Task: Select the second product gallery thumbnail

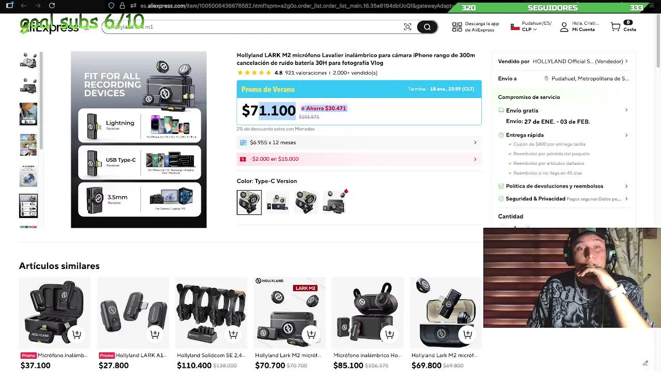Action: [x=28, y=86]
